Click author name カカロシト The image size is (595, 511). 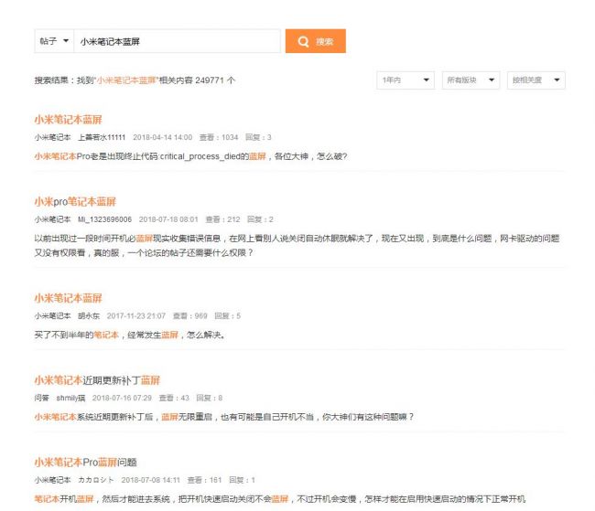pos(95,480)
